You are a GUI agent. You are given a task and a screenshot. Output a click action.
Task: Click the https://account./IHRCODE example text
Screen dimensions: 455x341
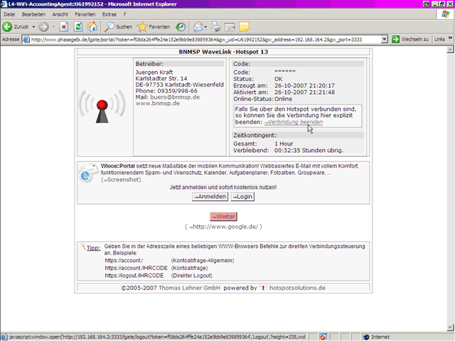click(x=136, y=269)
